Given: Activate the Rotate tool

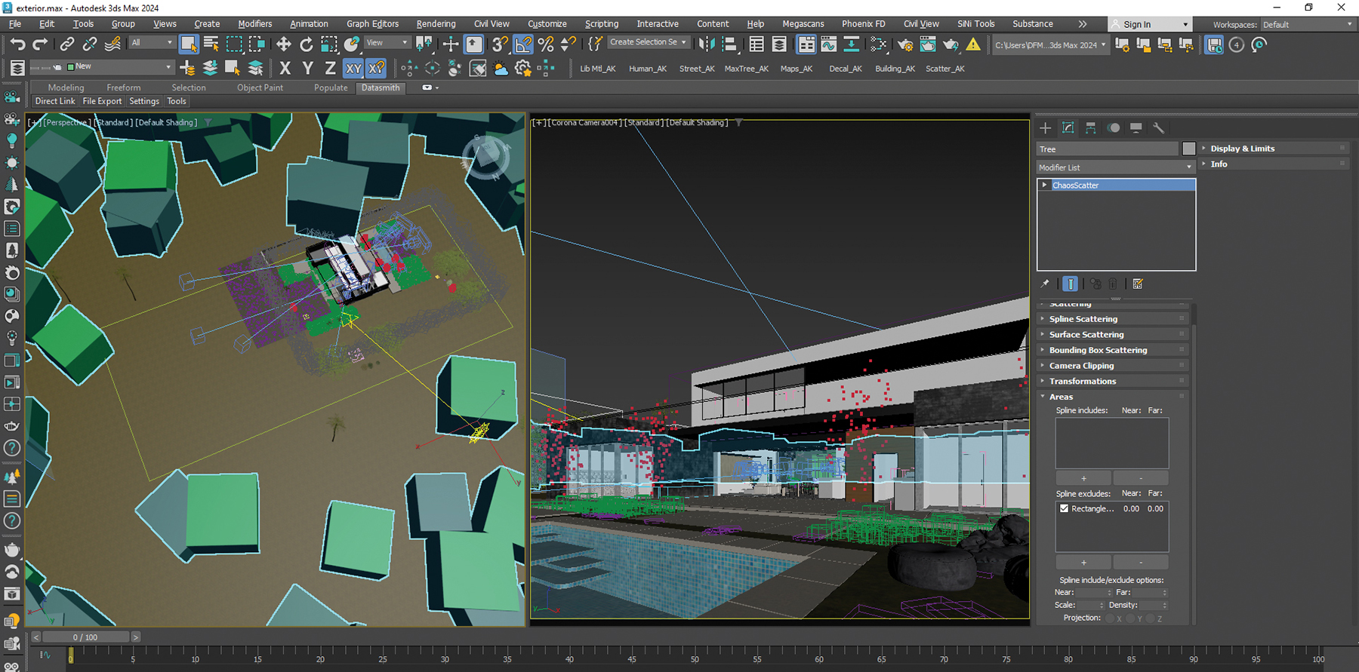Looking at the screenshot, I should click(306, 44).
